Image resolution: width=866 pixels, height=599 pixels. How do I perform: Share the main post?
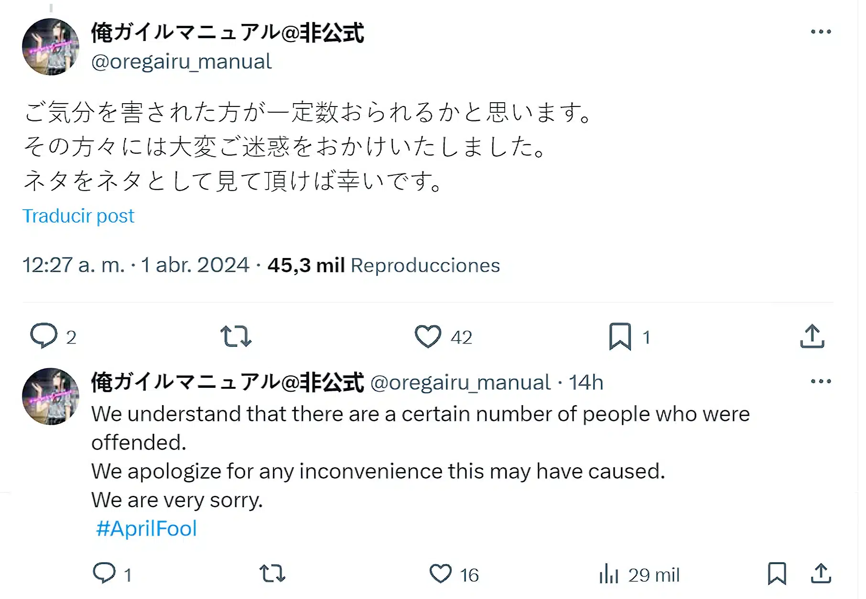click(812, 336)
